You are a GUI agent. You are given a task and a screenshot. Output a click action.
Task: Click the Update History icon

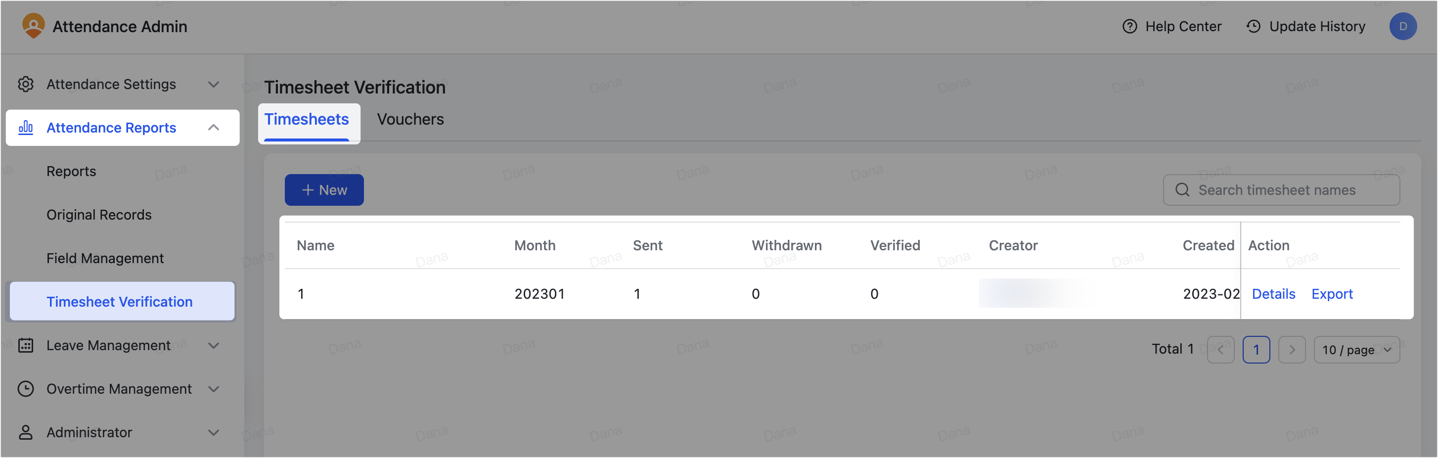[1253, 26]
